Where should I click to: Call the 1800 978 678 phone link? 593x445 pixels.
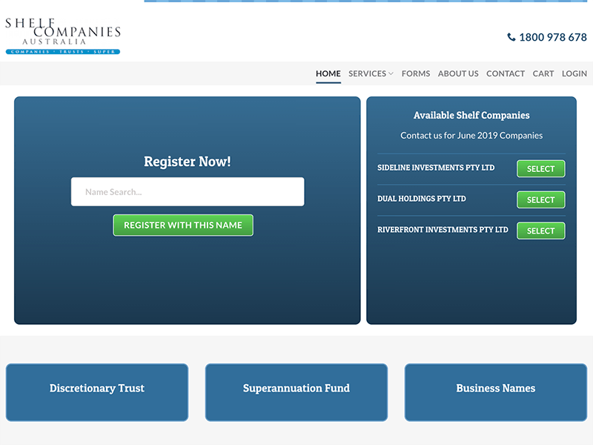(x=552, y=37)
